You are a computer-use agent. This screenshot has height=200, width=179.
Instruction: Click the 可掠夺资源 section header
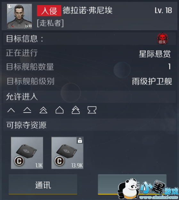pyautogui.click(x=89, y=125)
